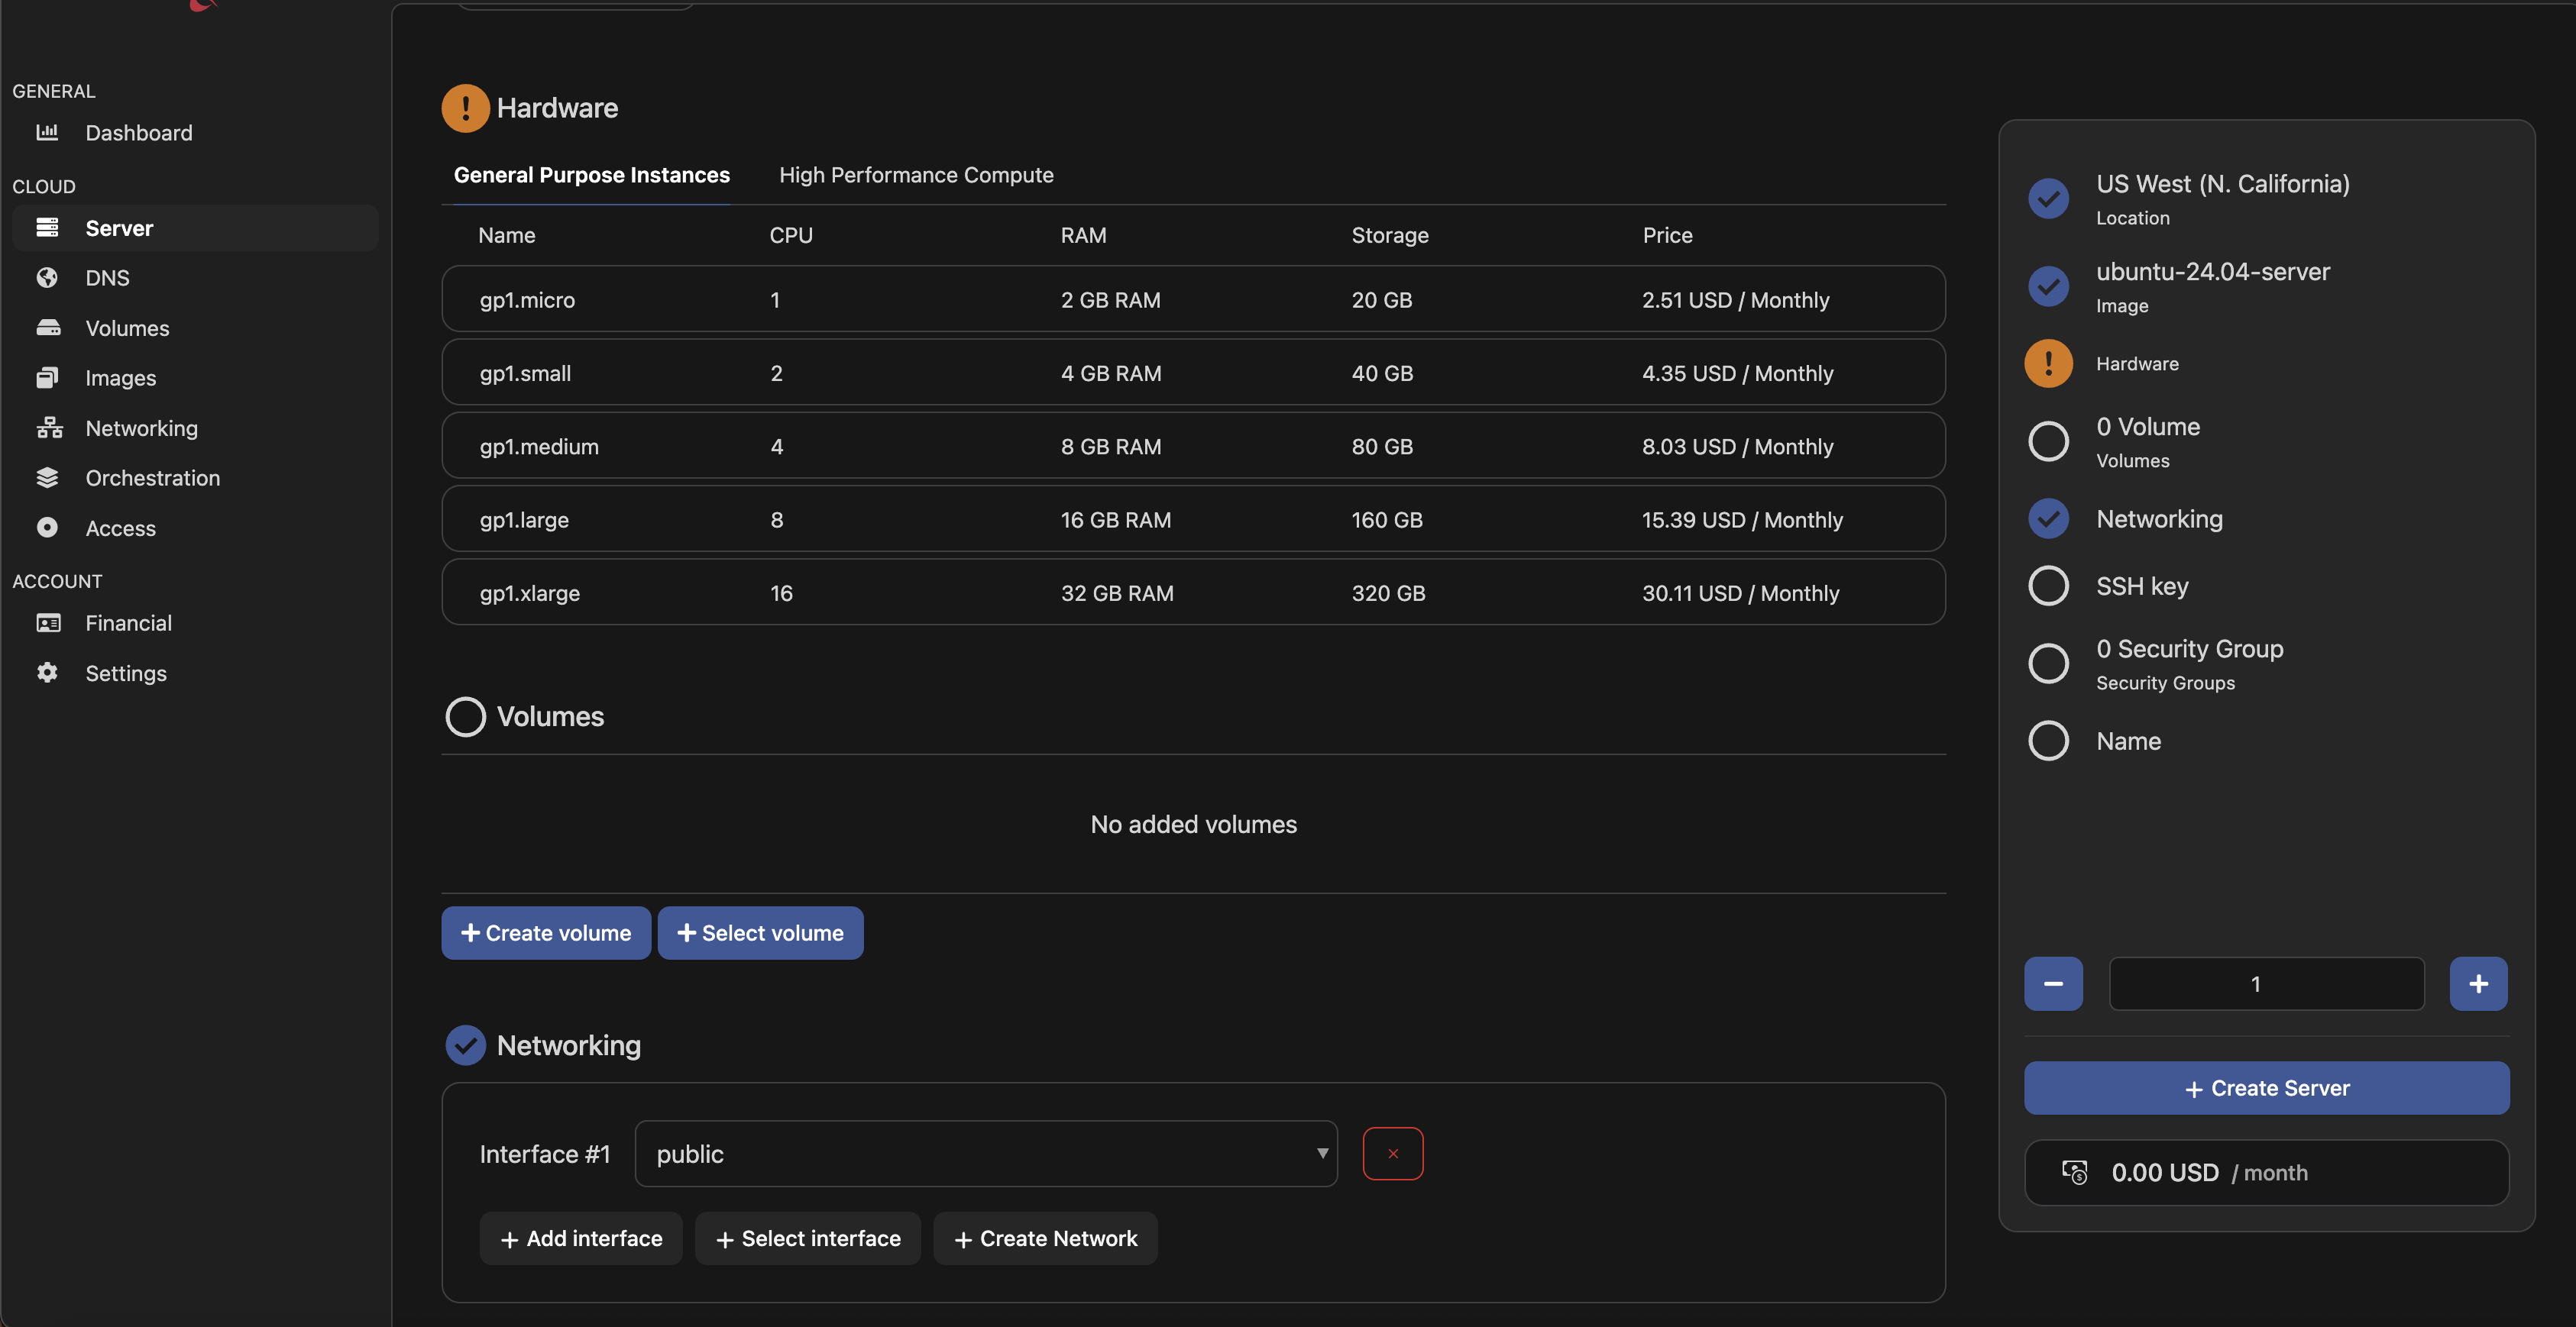Select the SSH key step circle
Image resolution: width=2576 pixels, height=1327 pixels.
tap(2048, 586)
